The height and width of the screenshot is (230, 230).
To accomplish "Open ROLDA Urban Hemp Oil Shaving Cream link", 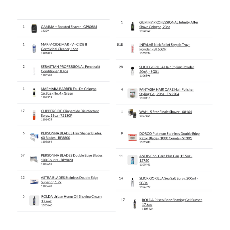I will click(x=72, y=199).
